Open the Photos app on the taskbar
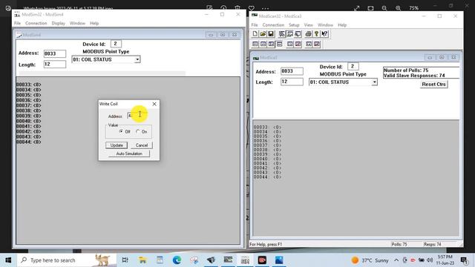This screenshot has height=267, width=475. pos(279,260)
